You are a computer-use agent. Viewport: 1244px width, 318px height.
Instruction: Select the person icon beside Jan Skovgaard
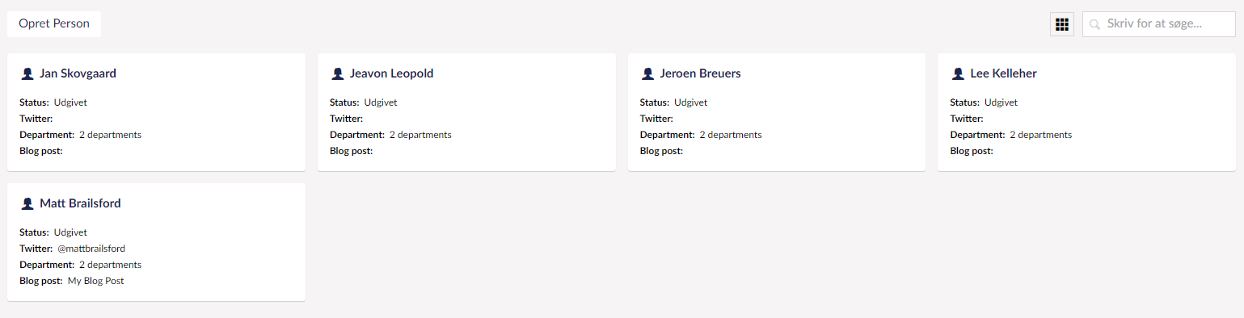coord(27,73)
